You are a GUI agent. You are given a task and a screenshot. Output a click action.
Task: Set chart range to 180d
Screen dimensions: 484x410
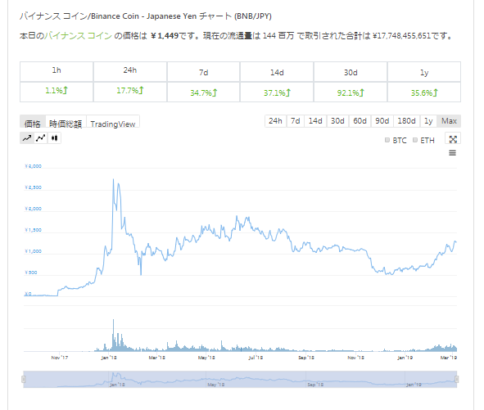coord(406,121)
